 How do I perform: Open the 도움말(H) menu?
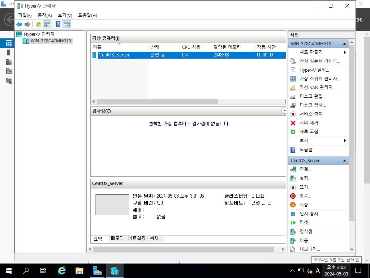(87, 15)
